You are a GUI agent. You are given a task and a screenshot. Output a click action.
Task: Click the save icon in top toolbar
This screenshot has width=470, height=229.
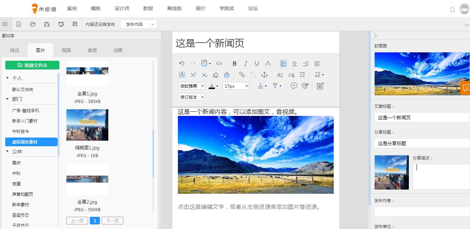tap(47, 24)
